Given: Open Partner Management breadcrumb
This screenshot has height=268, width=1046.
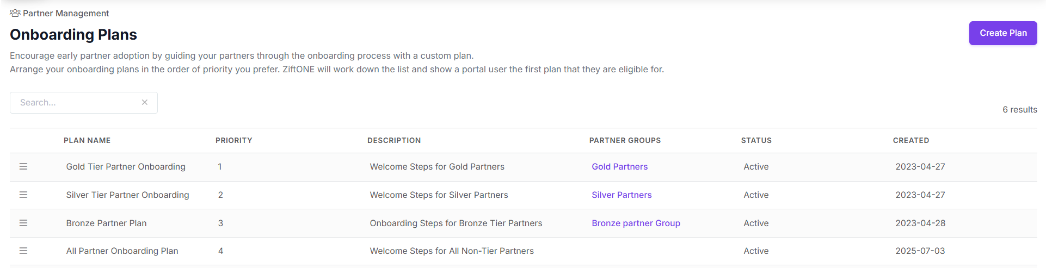Looking at the screenshot, I should (x=66, y=13).
